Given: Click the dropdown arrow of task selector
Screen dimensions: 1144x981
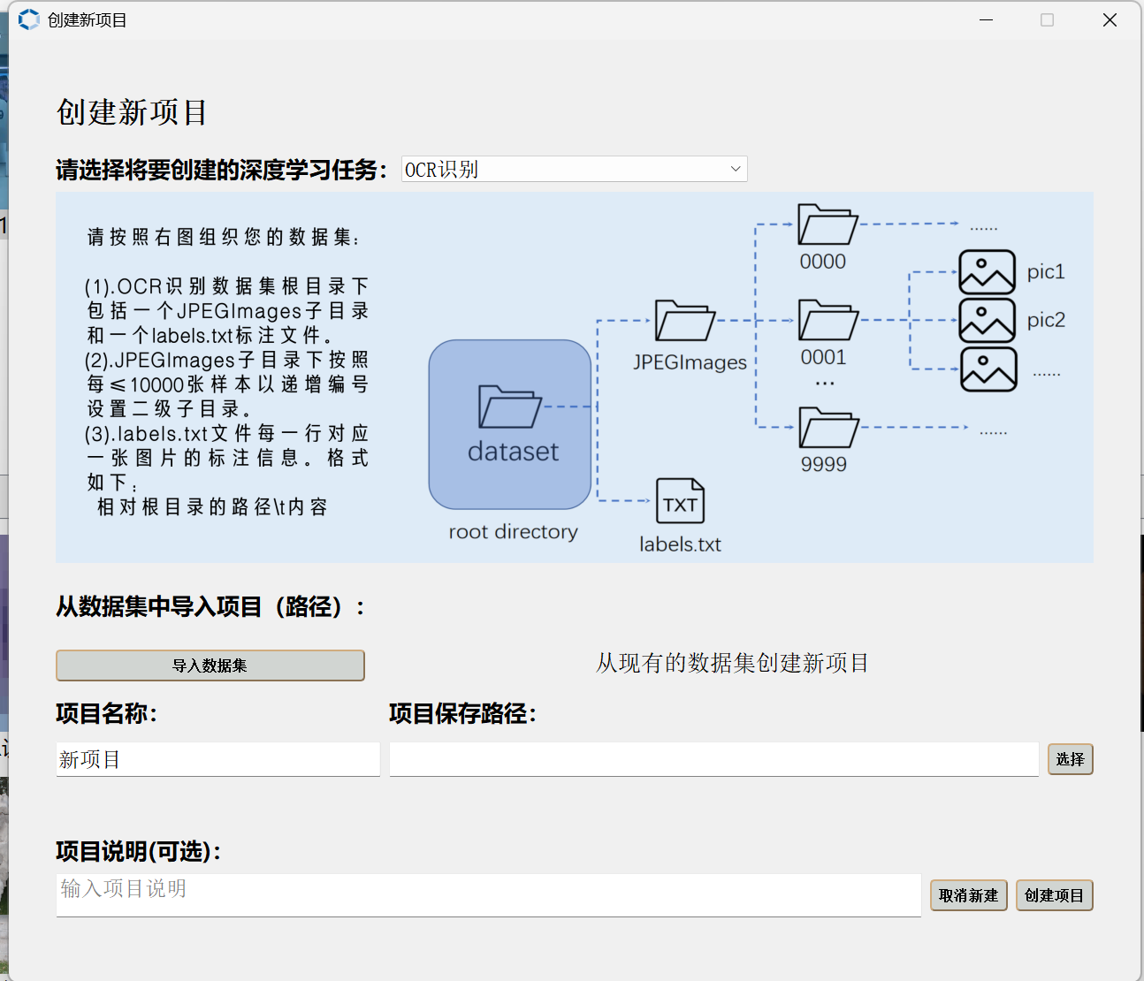Looking at the screenshot, I should pos(735,169).
